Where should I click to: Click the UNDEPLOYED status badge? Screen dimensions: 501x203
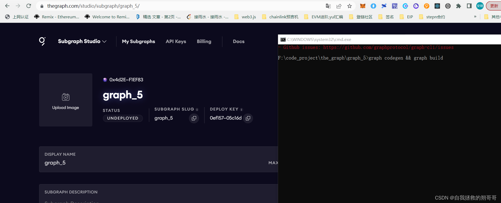[x=123, y=118]
